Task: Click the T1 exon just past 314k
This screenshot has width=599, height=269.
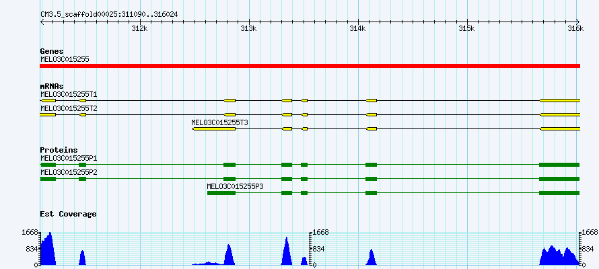Action: [x=372, y=100]
